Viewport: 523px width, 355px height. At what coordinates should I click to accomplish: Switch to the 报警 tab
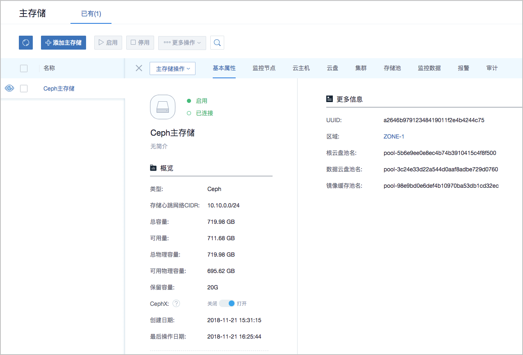[x=464, y=68]
